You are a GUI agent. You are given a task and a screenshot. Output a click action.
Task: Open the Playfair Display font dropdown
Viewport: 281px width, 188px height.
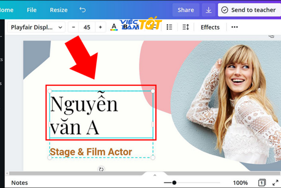pyautogui.click(x=36, y=27)
